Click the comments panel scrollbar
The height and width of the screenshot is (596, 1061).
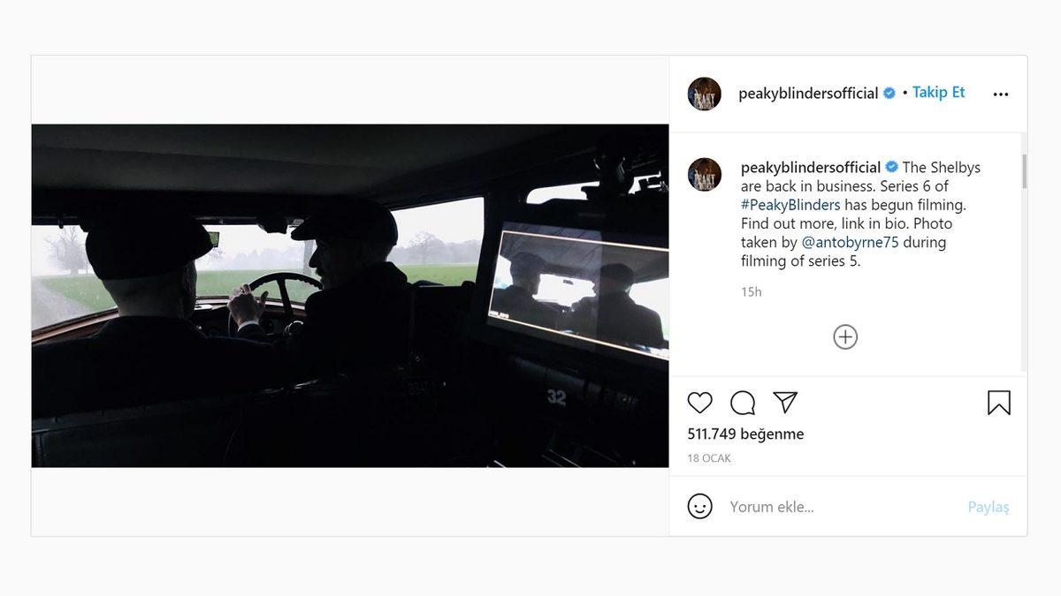pyautogui.click(x=1024, y=171)
